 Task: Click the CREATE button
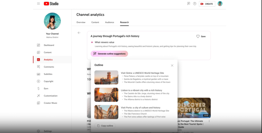(207, 4)
